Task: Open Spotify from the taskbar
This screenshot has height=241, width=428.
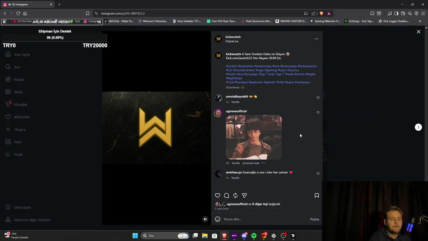Action: [x=254, y=236]
